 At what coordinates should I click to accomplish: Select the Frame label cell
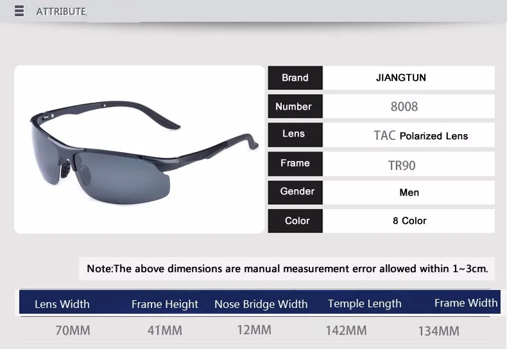[295, 164]
